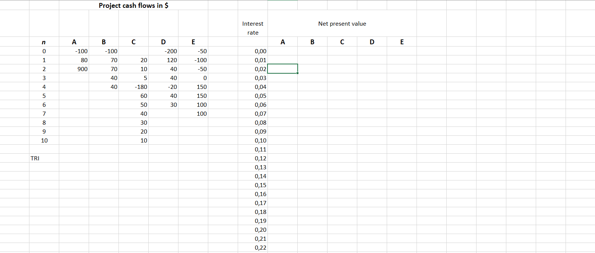Screen dimensions: 595x253
Task: Select the 80 value in project A
Action: (x=74, y=60)
